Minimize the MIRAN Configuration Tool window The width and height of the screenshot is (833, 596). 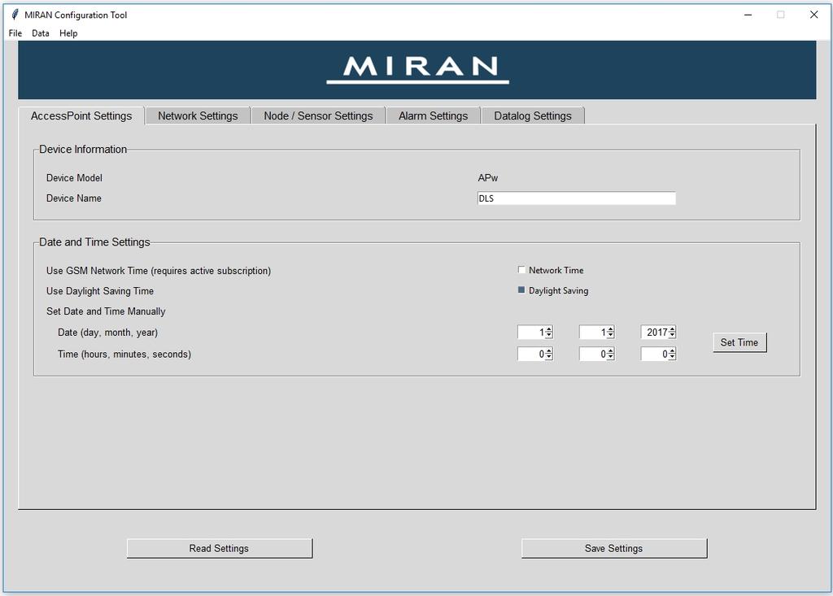(748, 15)
